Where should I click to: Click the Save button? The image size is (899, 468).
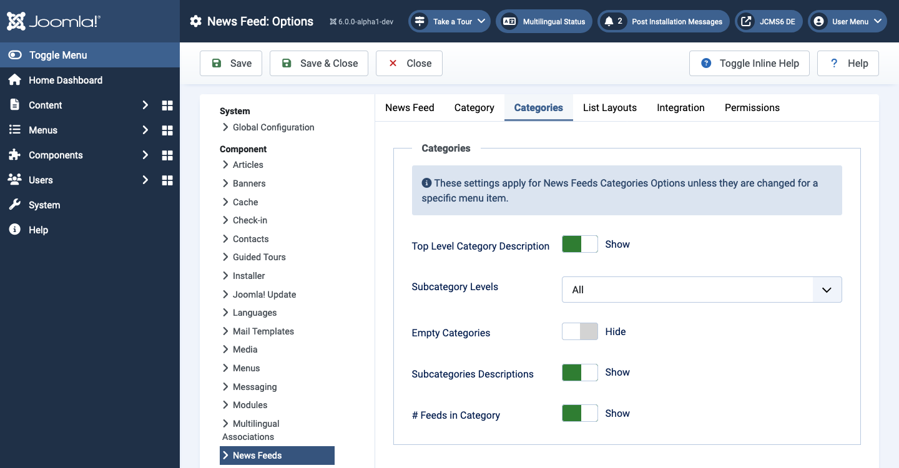(x=231, y=63)
